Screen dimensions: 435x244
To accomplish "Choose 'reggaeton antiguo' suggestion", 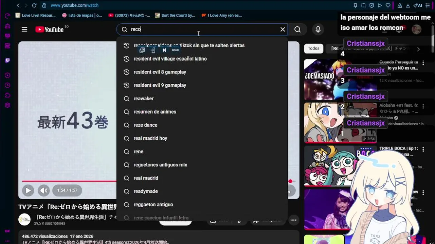I will 202,204.
